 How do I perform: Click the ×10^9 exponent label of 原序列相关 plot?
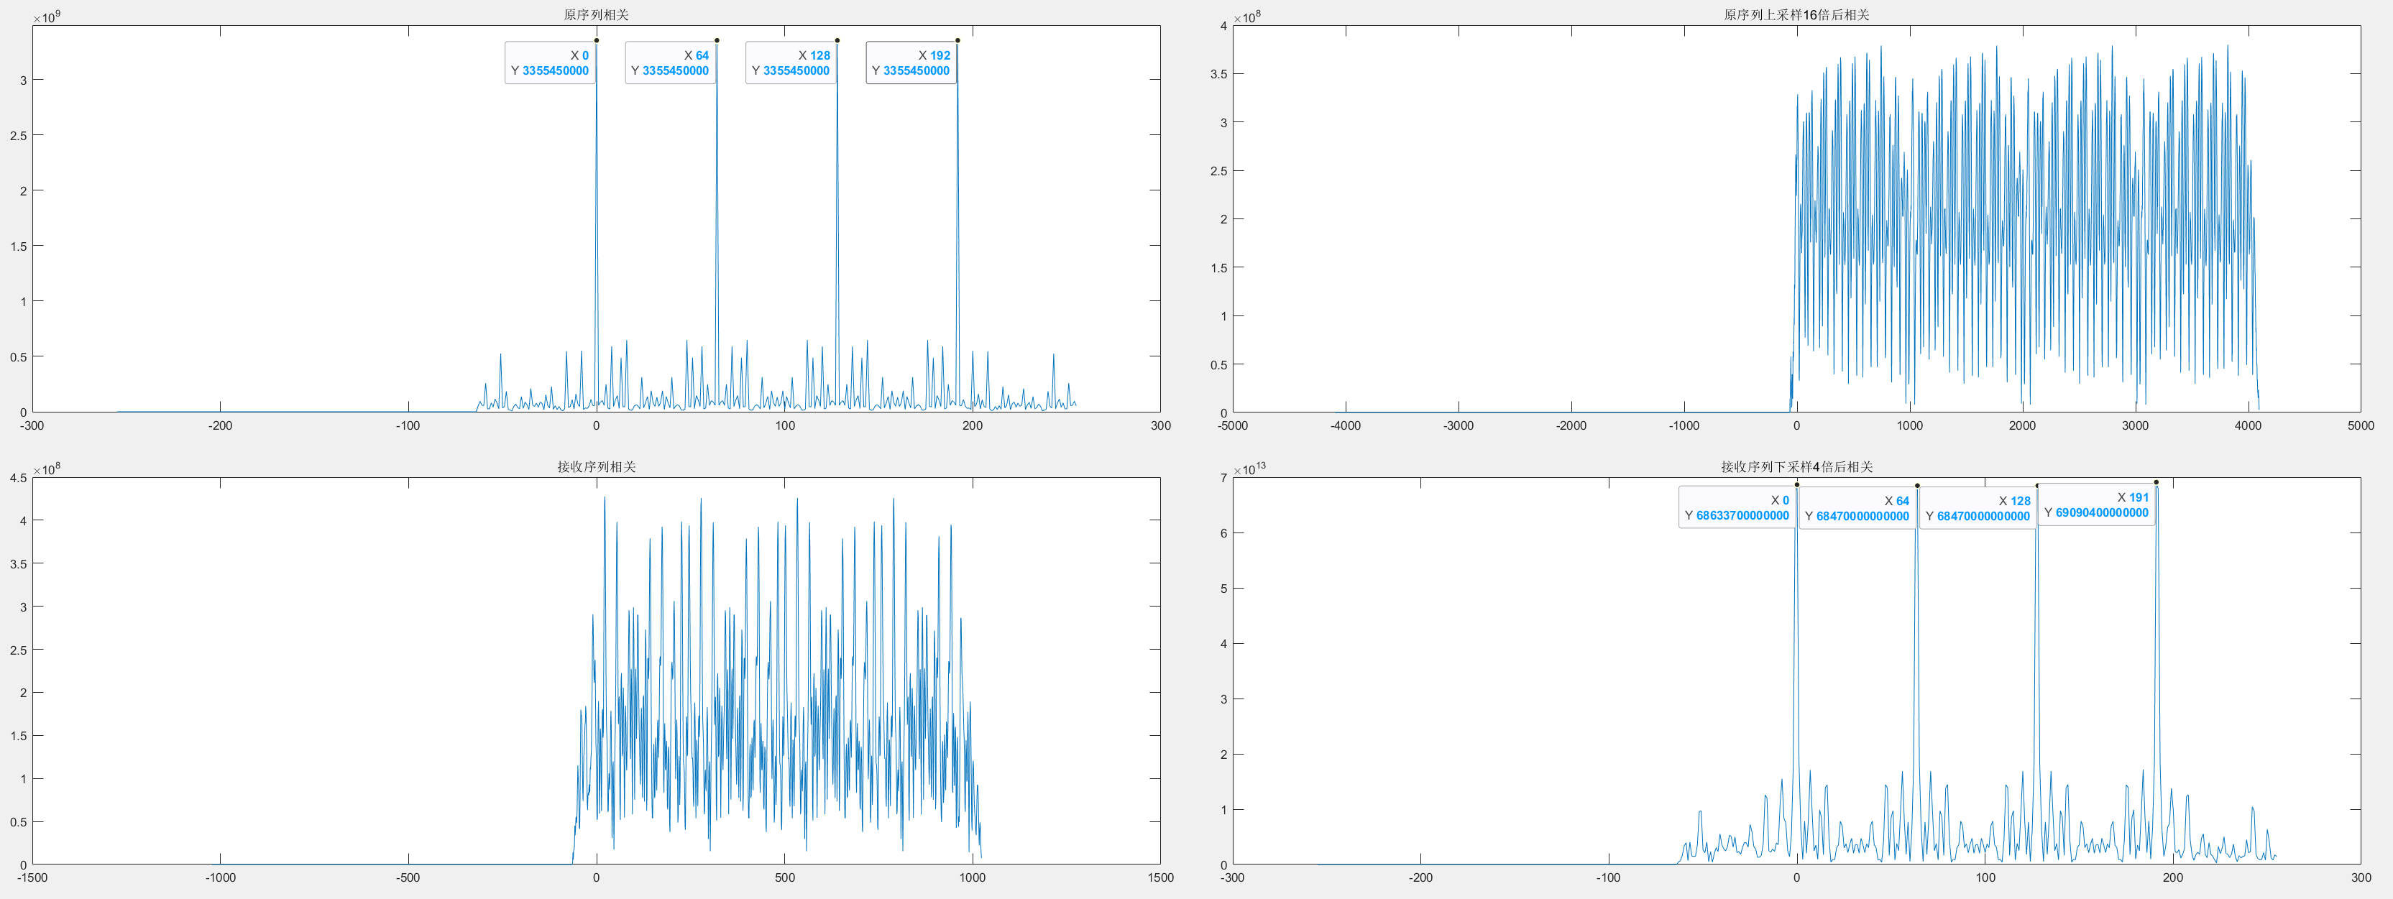(47, 17)
